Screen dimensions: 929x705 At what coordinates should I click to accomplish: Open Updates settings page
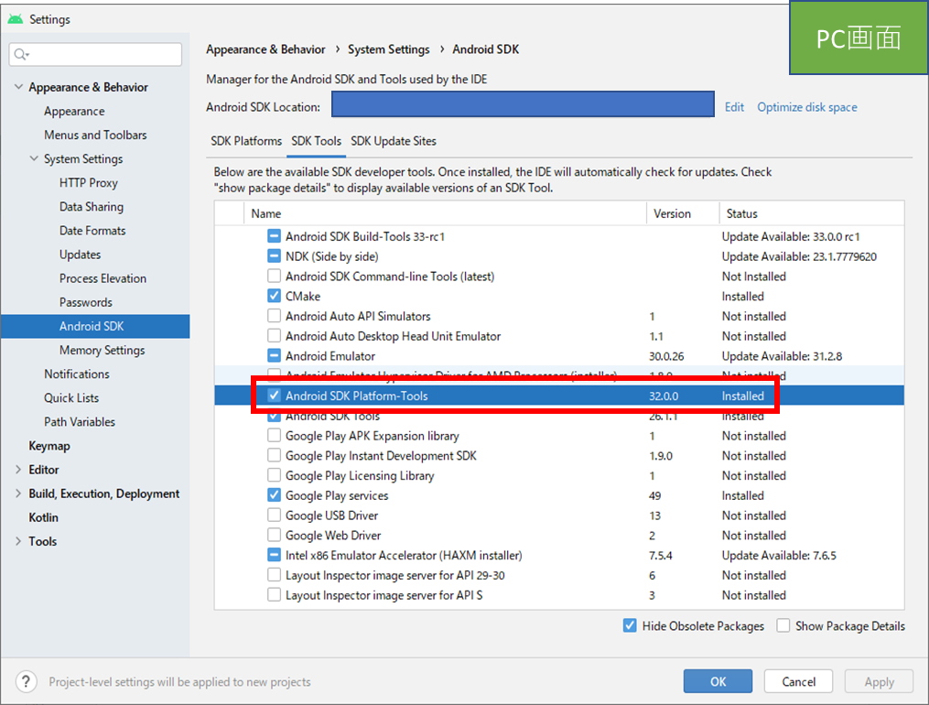80,255
